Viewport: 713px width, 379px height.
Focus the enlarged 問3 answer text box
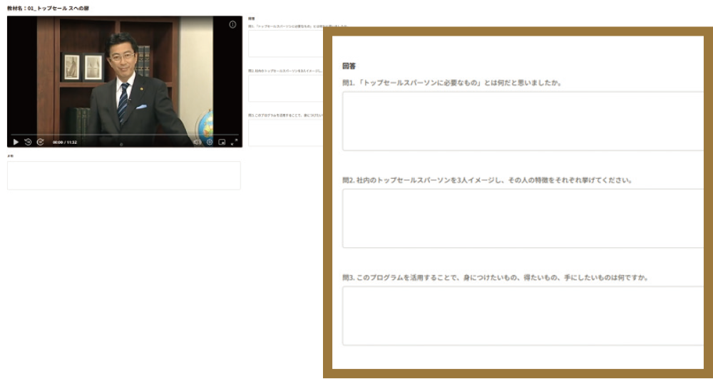click(x=523, y=316)
